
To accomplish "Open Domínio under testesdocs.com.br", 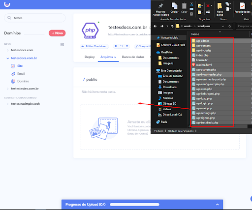I will [20, 81].
